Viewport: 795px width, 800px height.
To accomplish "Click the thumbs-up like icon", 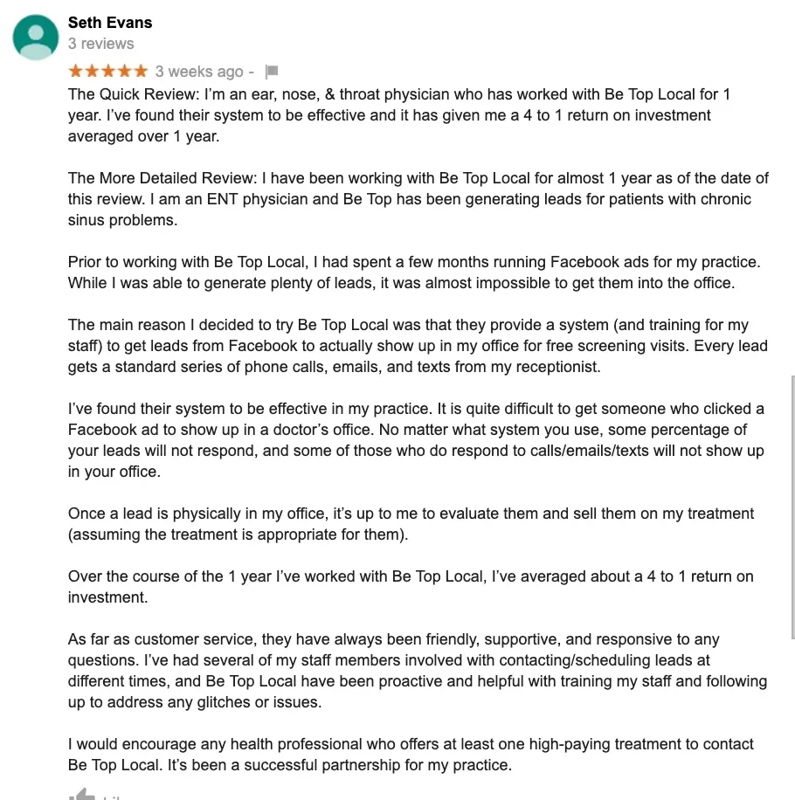I will point(81,795).
